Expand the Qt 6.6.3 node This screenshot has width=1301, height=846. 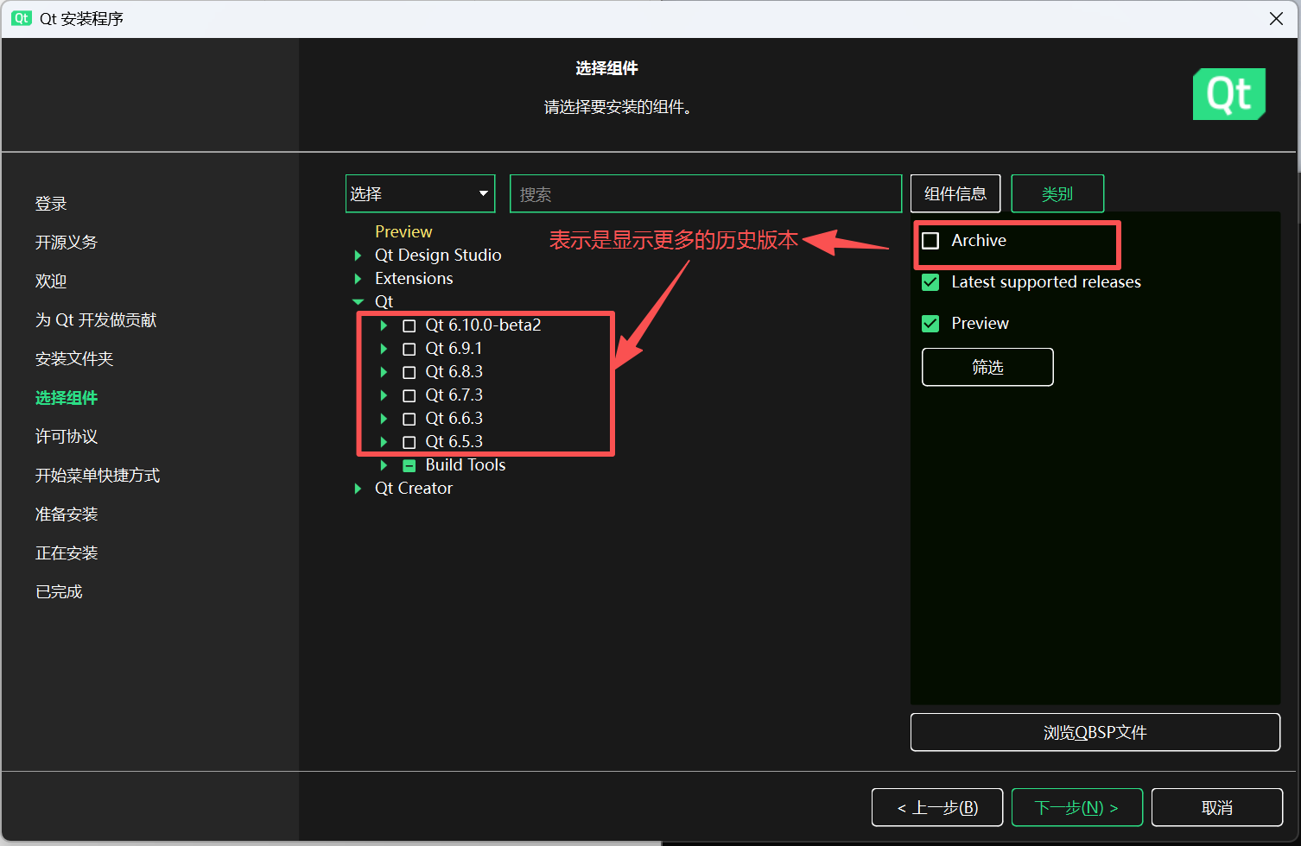point(384,419)
